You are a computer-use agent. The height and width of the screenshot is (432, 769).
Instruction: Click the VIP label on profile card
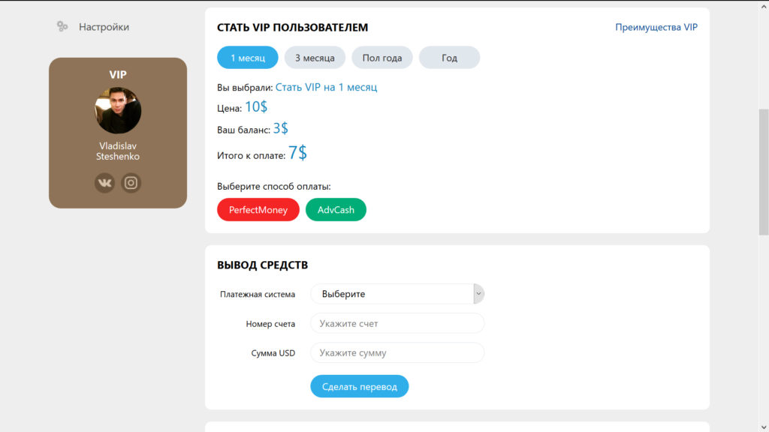tap(118, 74)
